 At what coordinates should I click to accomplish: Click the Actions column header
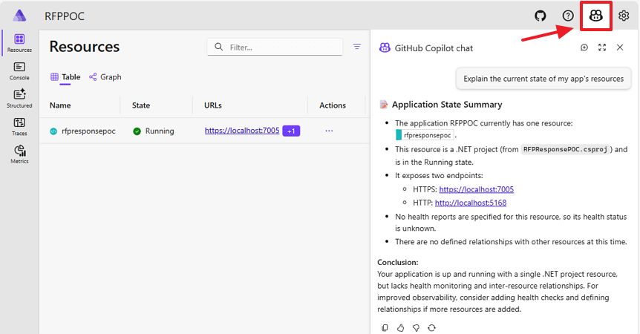pos(332,105)
